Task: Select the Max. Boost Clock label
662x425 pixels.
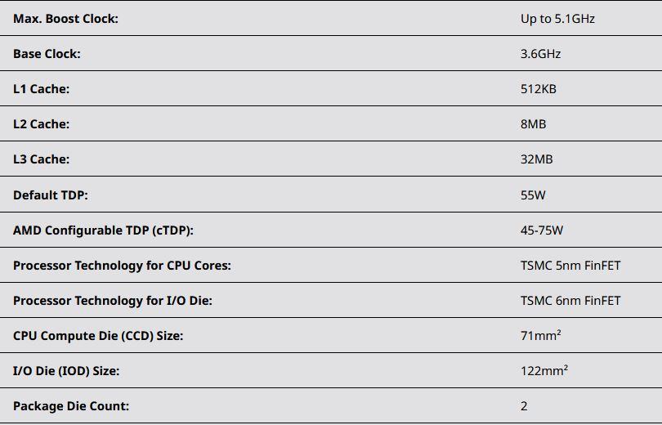Action: pos(65,19)
